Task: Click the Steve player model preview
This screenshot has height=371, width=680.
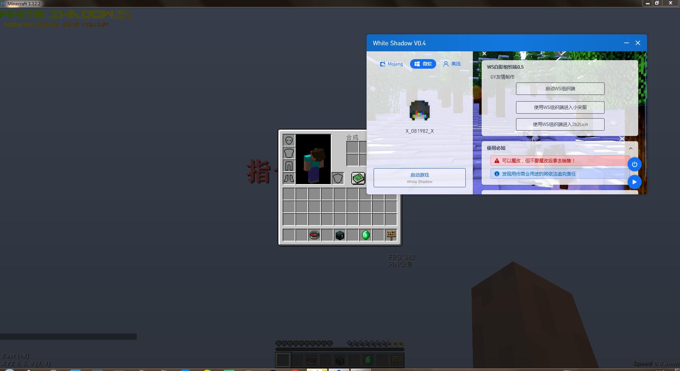Action: pos(313,159)
